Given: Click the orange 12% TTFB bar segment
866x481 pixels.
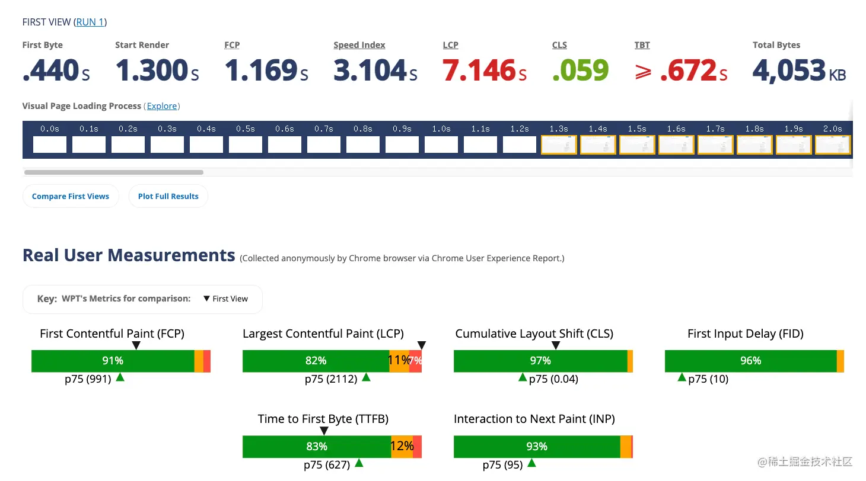Looking at the screenshot, I should pos(402,447).
